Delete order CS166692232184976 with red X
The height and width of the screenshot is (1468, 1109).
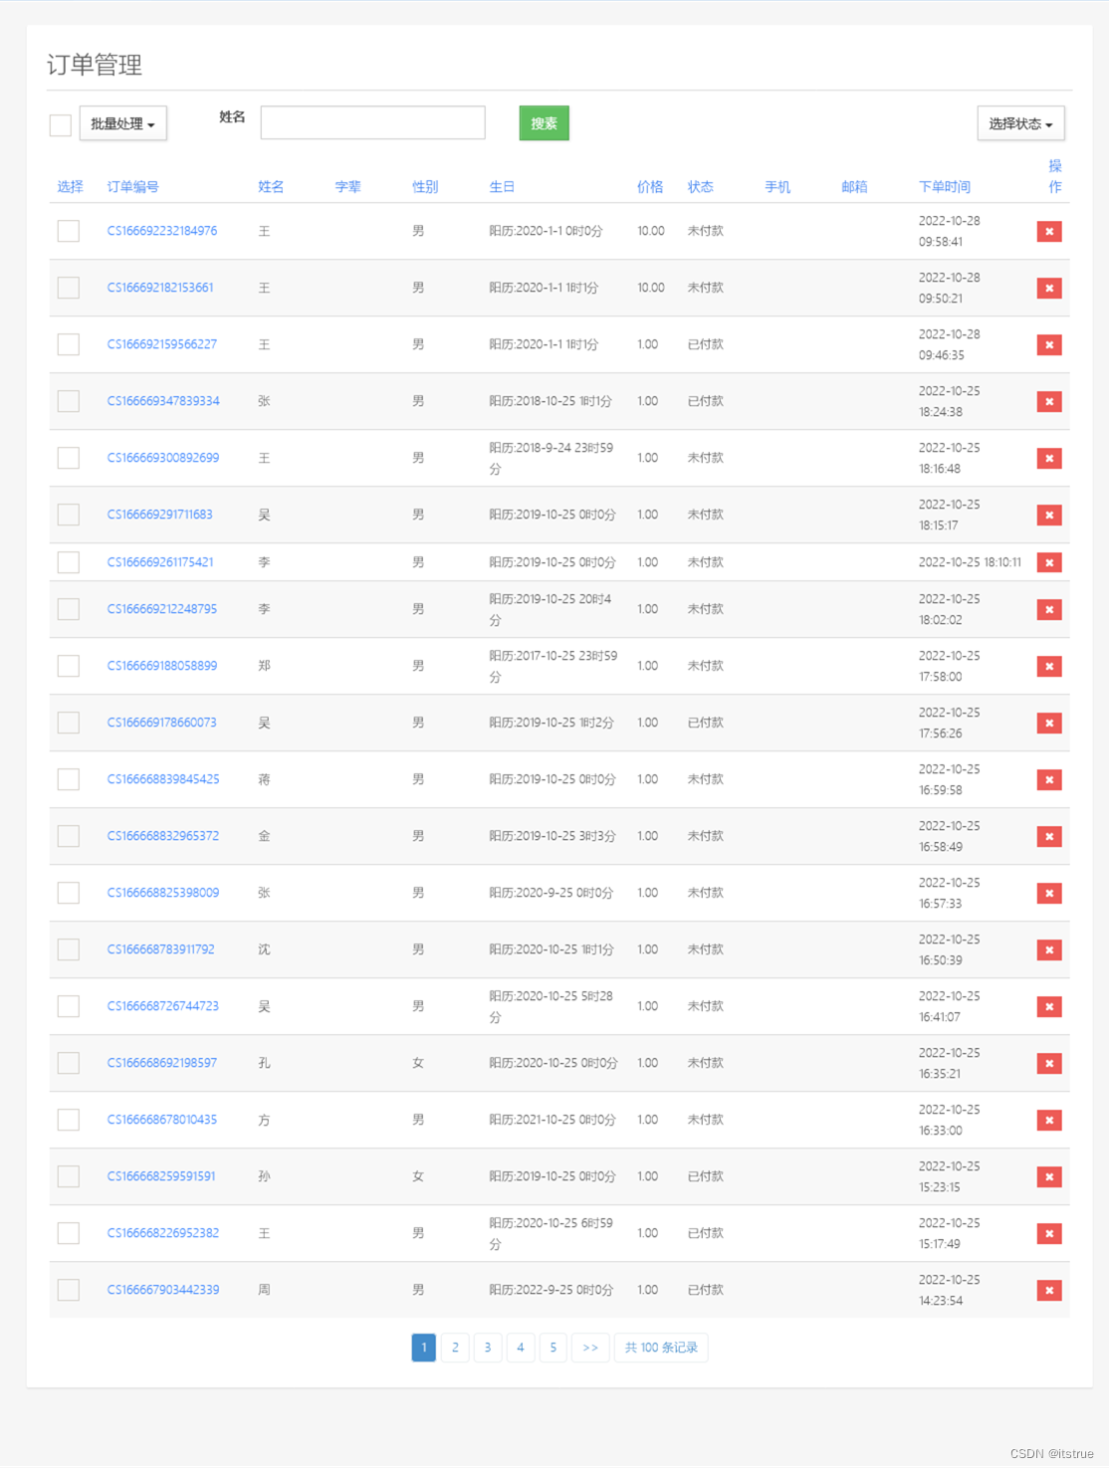coord(1049,231)
